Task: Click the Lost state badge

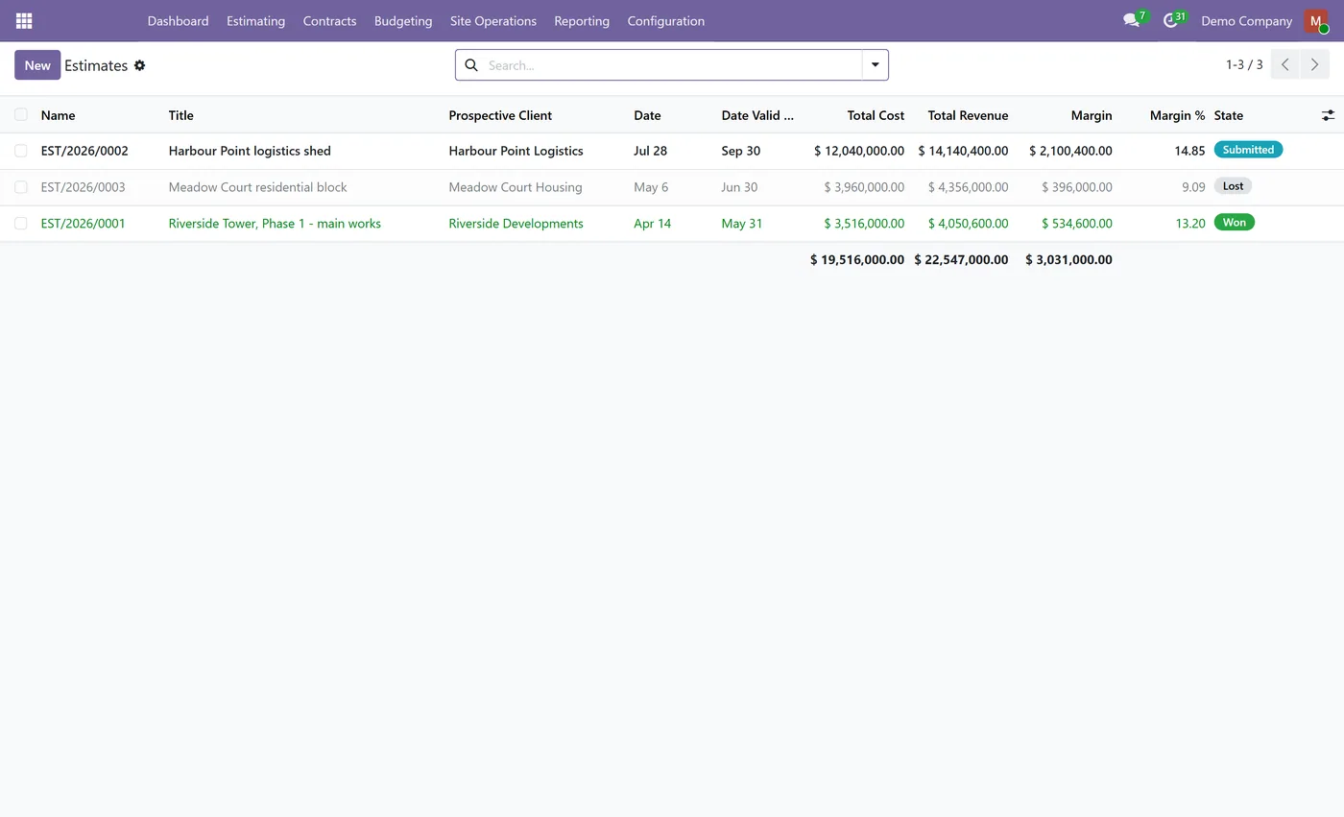Action: pyautogui.click(x=1233, y=186)
